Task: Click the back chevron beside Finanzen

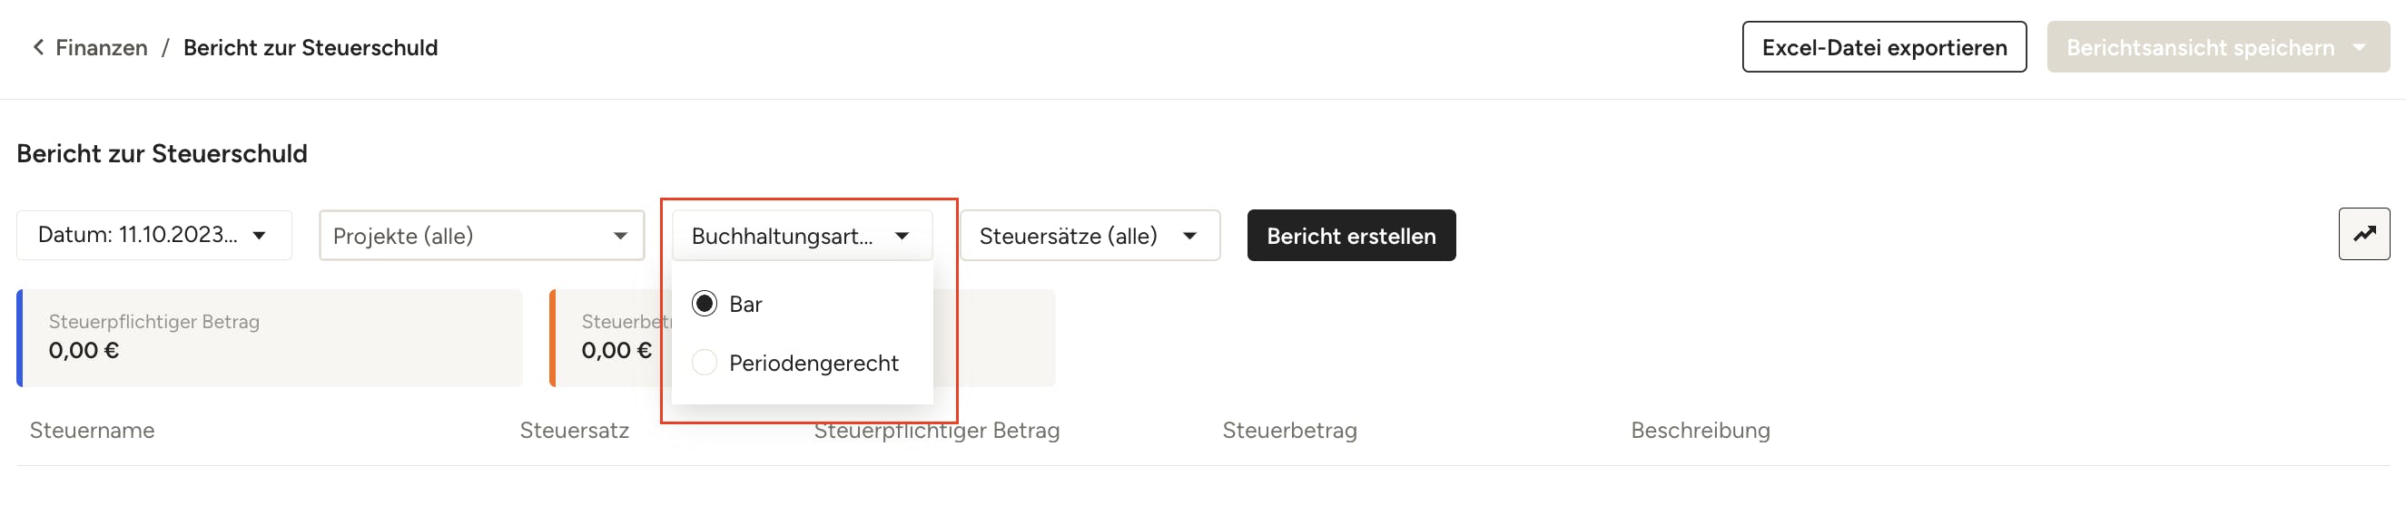Action: (x=38, y=46)
